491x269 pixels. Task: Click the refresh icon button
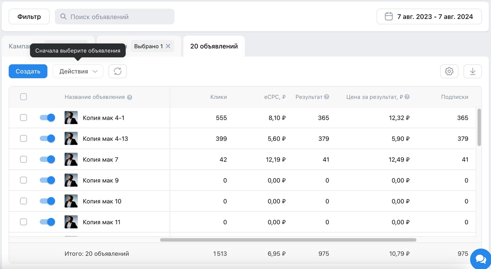coord(117,71)
